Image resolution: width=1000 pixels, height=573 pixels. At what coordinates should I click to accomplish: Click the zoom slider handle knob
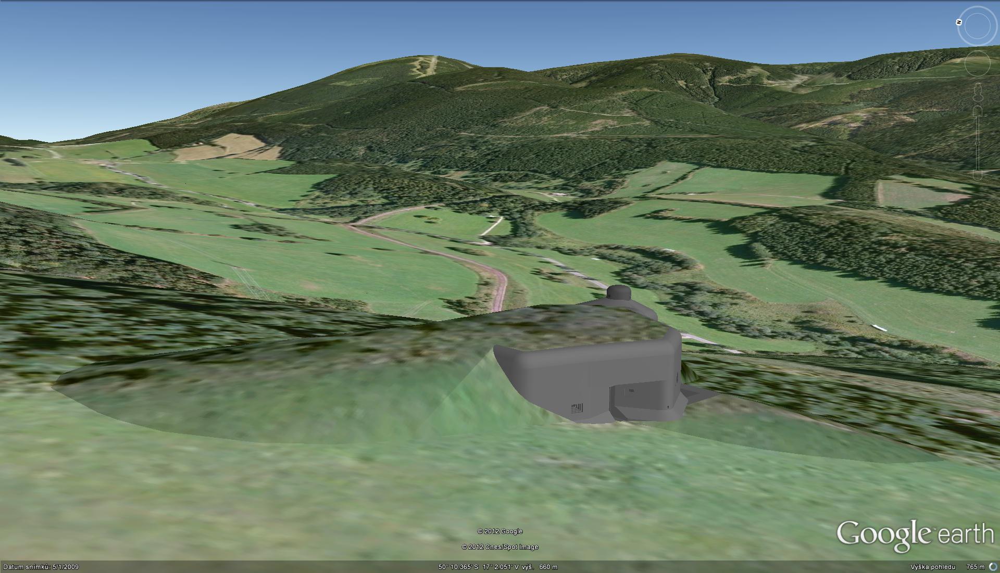[978, 143]
